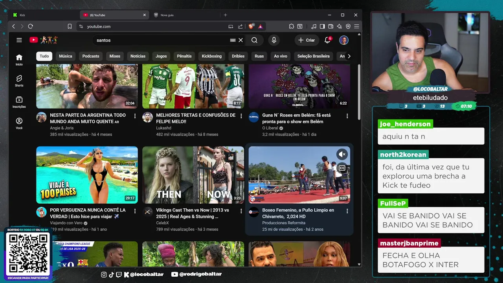Start voice search with microphone
This screenshot has width=503, height=283.
(x=274, y=40)
